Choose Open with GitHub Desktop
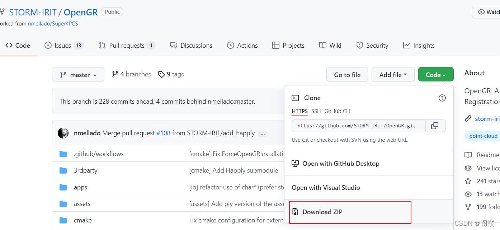This screenshot has width=500, height=230. pos(369,164)
